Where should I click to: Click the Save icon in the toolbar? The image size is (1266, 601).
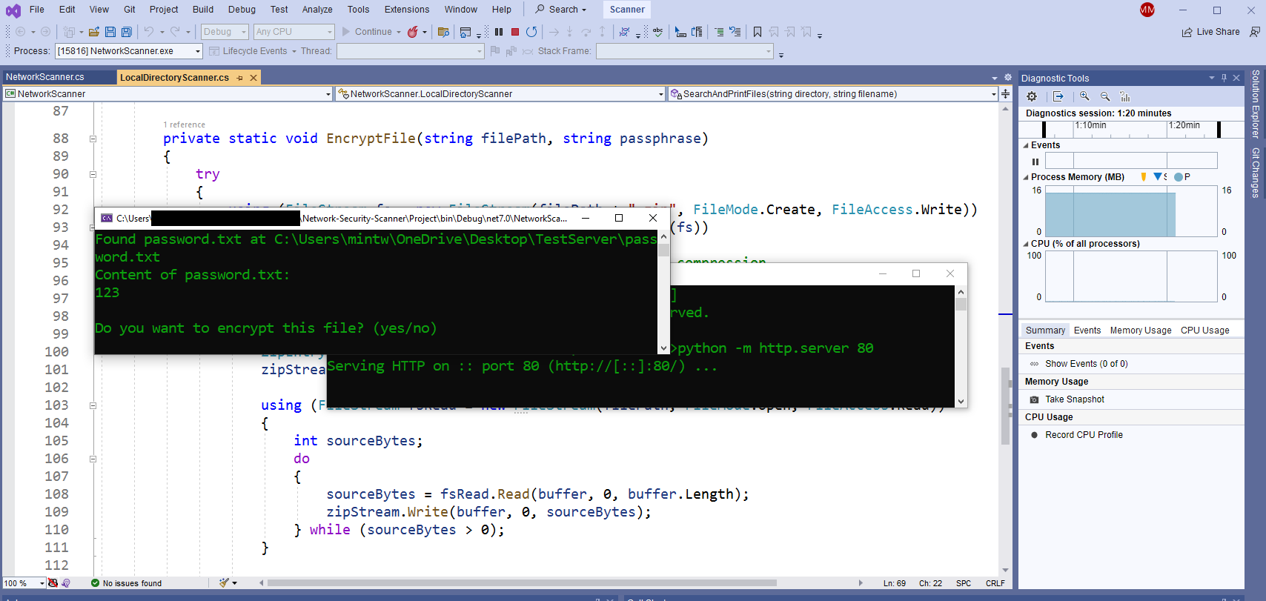click(x=110, y=32)
